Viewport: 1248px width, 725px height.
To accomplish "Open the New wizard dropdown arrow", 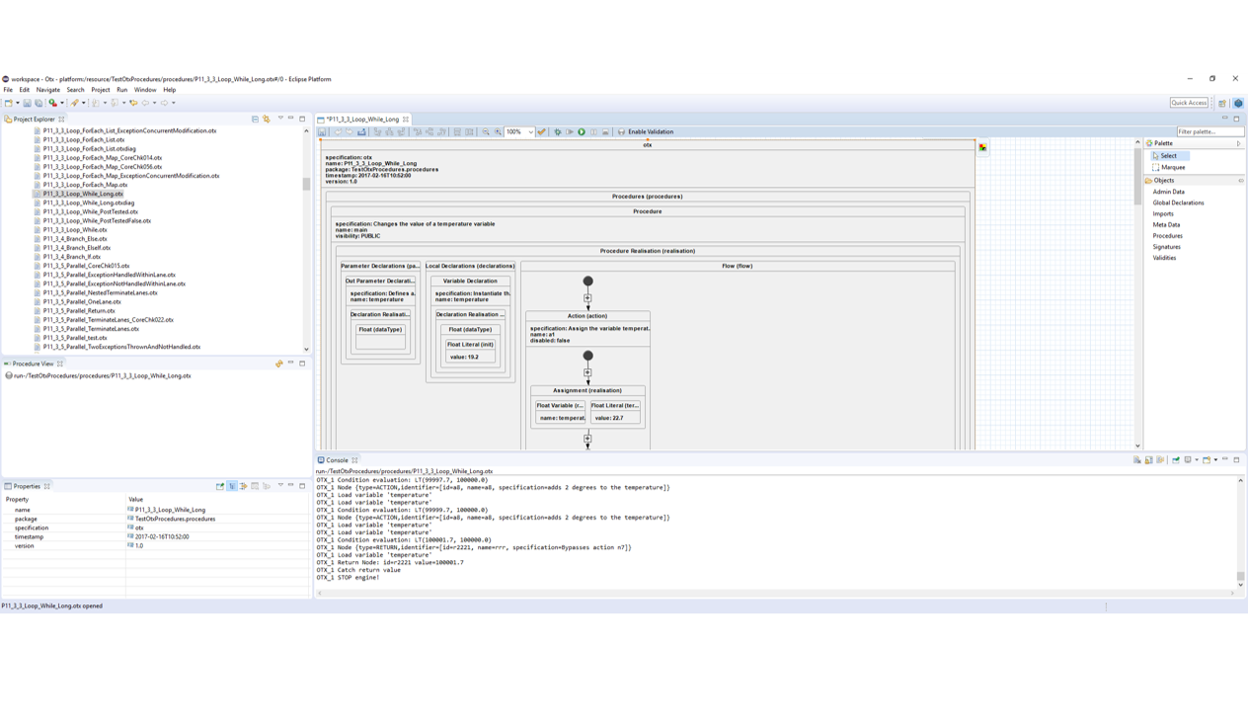I will point(18,103).
